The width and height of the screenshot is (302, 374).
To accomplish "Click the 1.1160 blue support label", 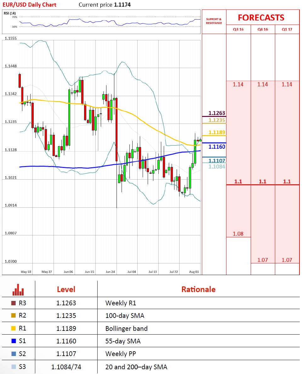I will [x=217, y=147].
